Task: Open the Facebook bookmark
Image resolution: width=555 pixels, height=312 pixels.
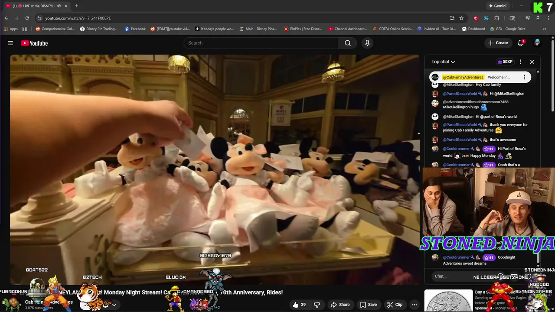Action: (135, 29)
